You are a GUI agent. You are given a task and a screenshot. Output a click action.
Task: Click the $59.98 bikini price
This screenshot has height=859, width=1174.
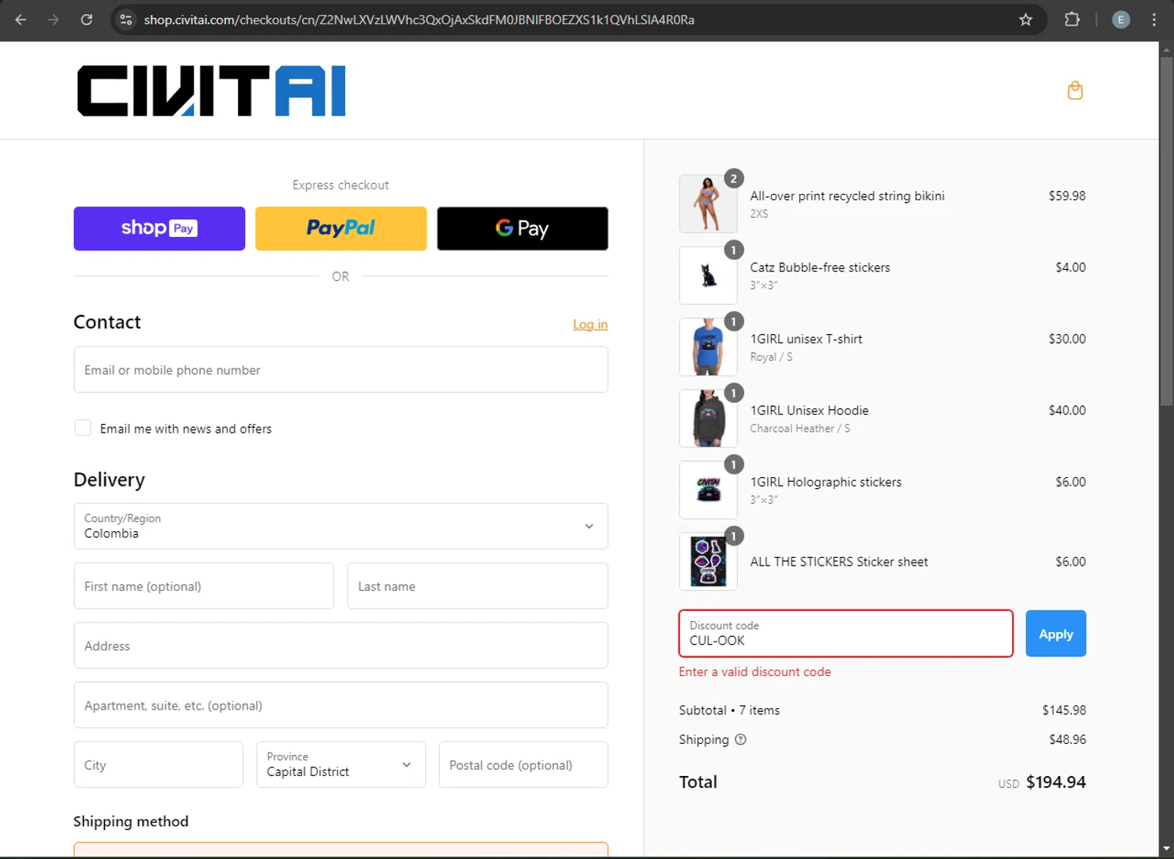[1067, 196]
